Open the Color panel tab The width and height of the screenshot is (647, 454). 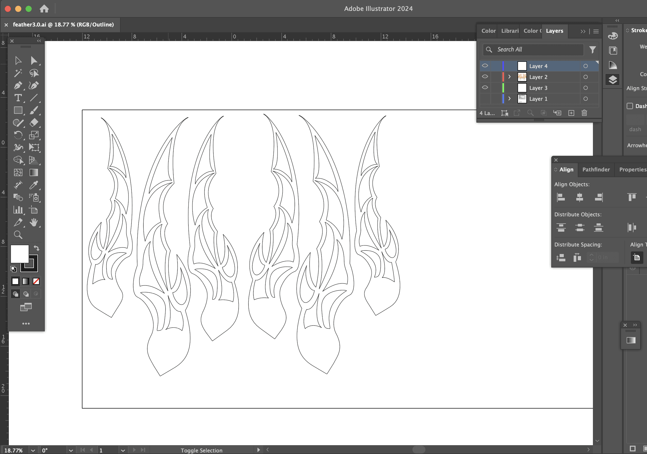(488, 31)
